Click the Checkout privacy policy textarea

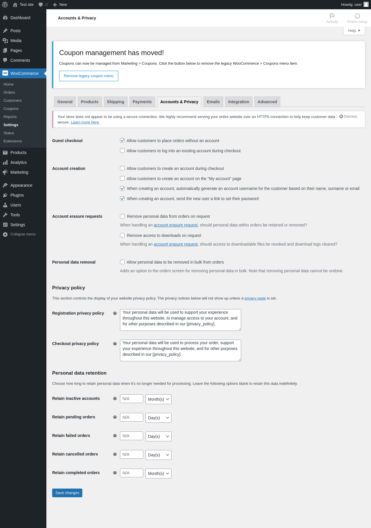coord(181,350)
